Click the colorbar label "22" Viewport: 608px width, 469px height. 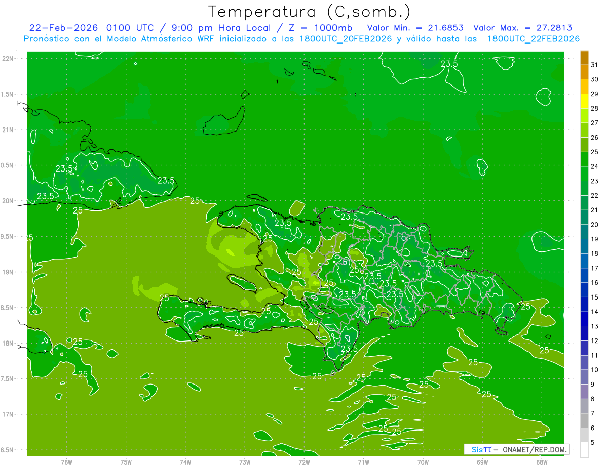pyautogui.click(x=595, y=195)
